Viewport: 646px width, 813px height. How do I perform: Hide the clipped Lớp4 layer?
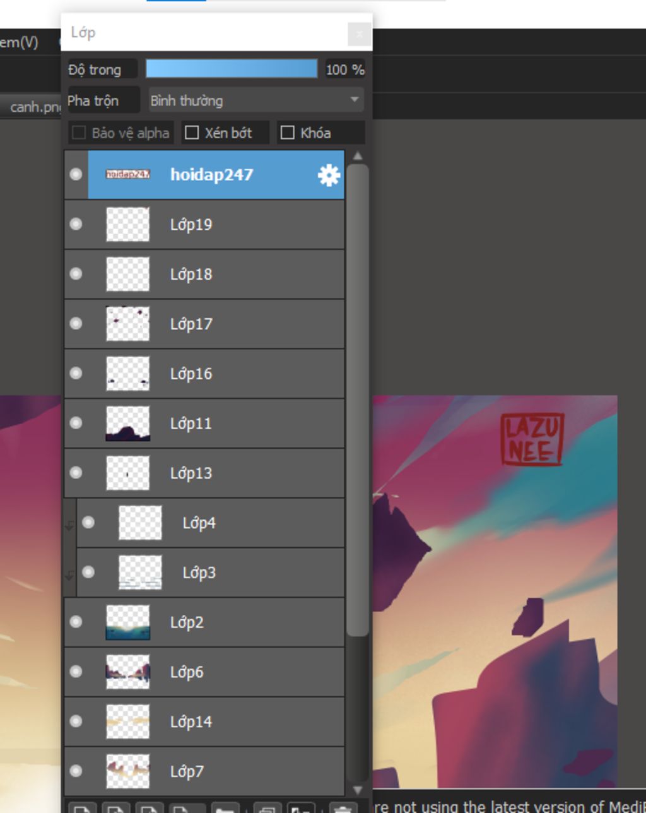click(88, 522)
